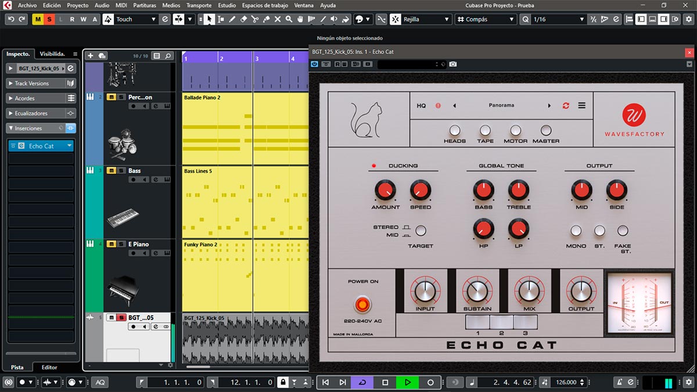Click the red HQ warning icon
This screenshot has height=392, width=697.
pos(438,106)
